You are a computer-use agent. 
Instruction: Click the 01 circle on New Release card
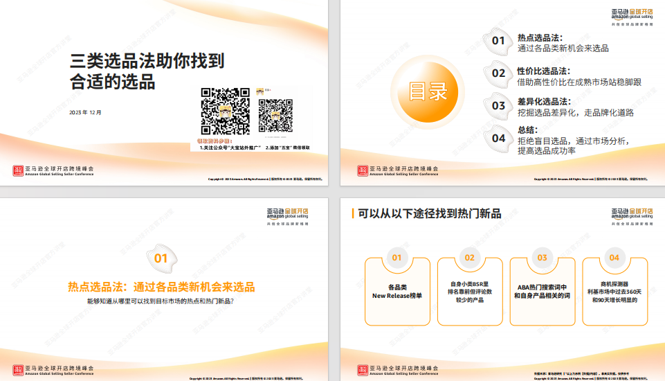pyautogui.click(x=397, y=258)
